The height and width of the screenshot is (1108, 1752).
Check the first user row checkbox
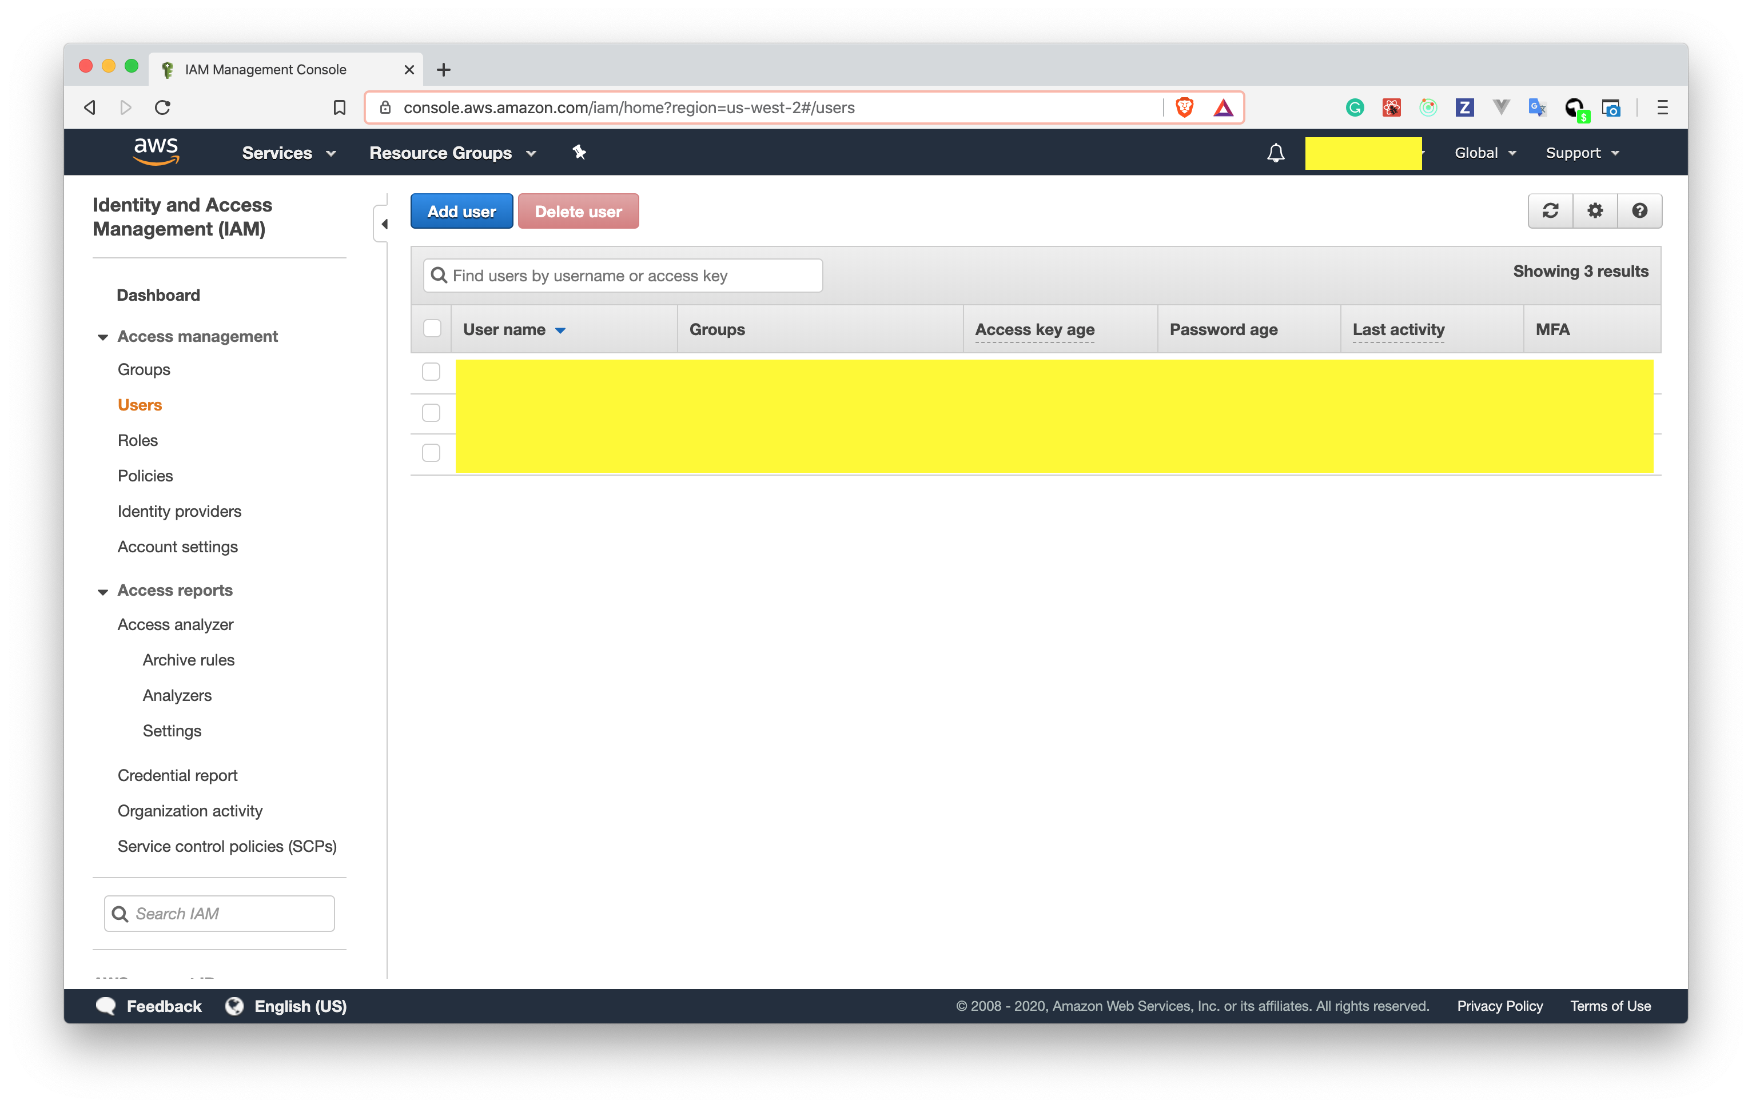point(432,372)
